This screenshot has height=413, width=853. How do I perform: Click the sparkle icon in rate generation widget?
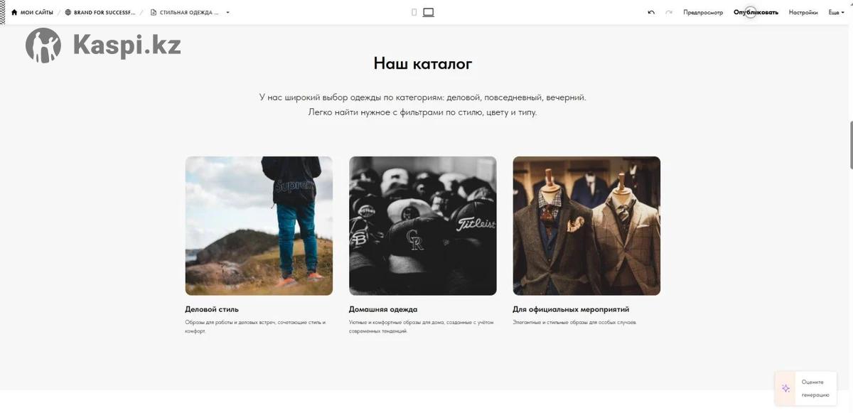pos(785,388)
